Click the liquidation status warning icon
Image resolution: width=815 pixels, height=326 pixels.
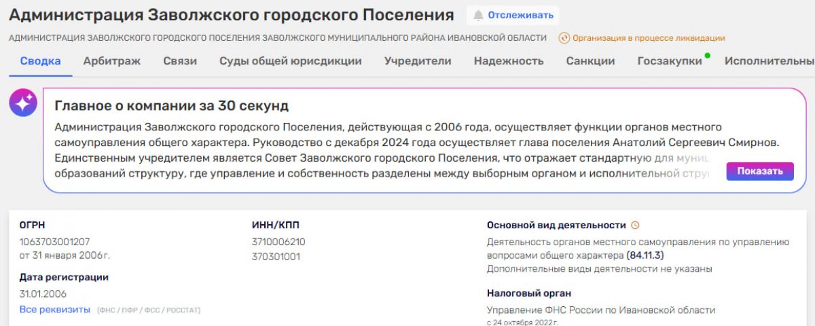(x=564, y=38)
